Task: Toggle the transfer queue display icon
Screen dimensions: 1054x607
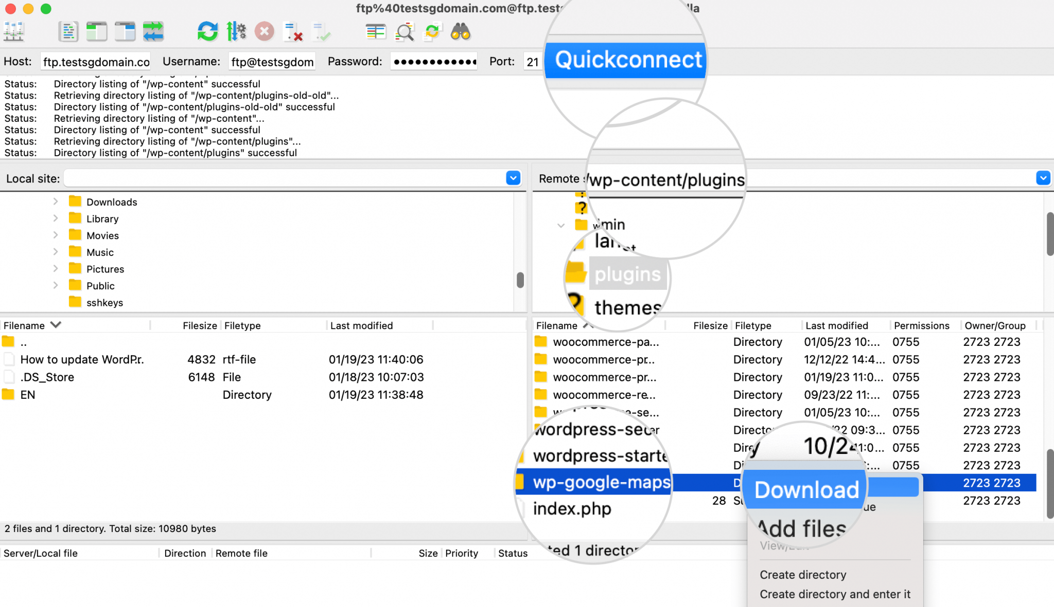Action: [x=153, y=32]
